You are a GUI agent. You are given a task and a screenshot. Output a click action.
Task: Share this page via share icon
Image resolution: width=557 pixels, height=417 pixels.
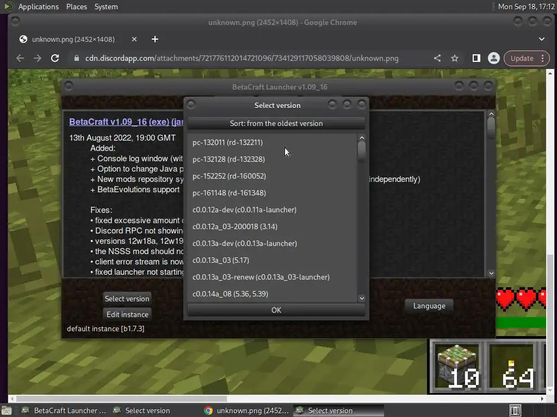pos(437,58)
